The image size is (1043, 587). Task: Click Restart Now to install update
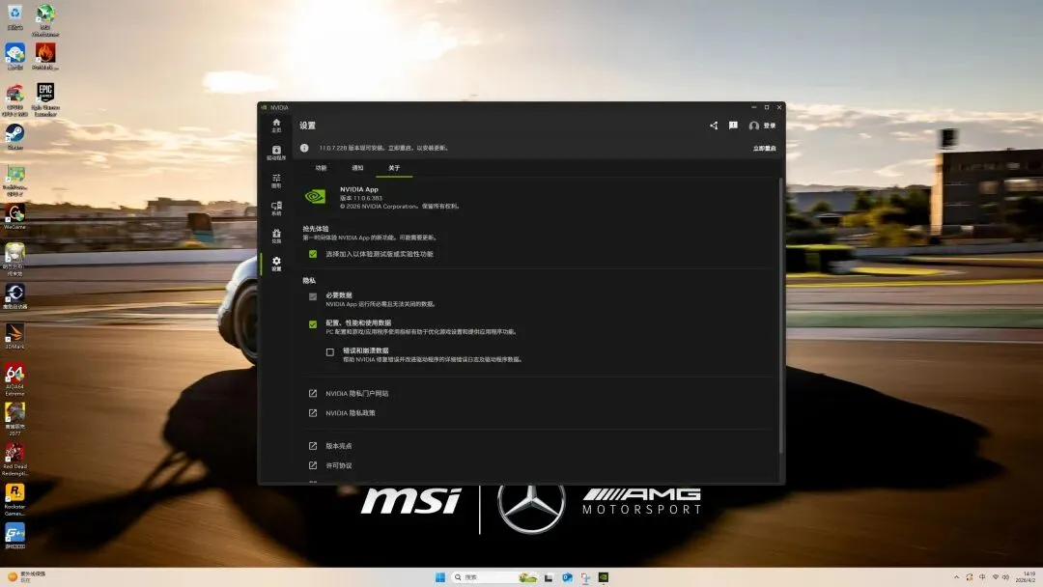pos(764,149)
